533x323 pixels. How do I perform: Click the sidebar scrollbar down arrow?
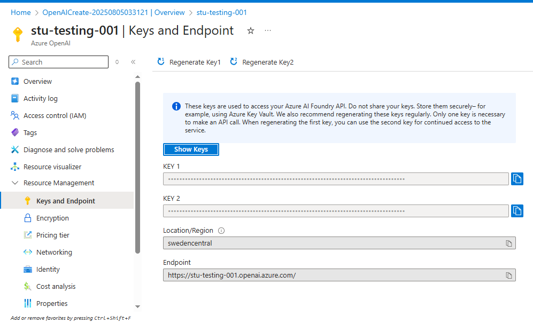pos(138,306)
